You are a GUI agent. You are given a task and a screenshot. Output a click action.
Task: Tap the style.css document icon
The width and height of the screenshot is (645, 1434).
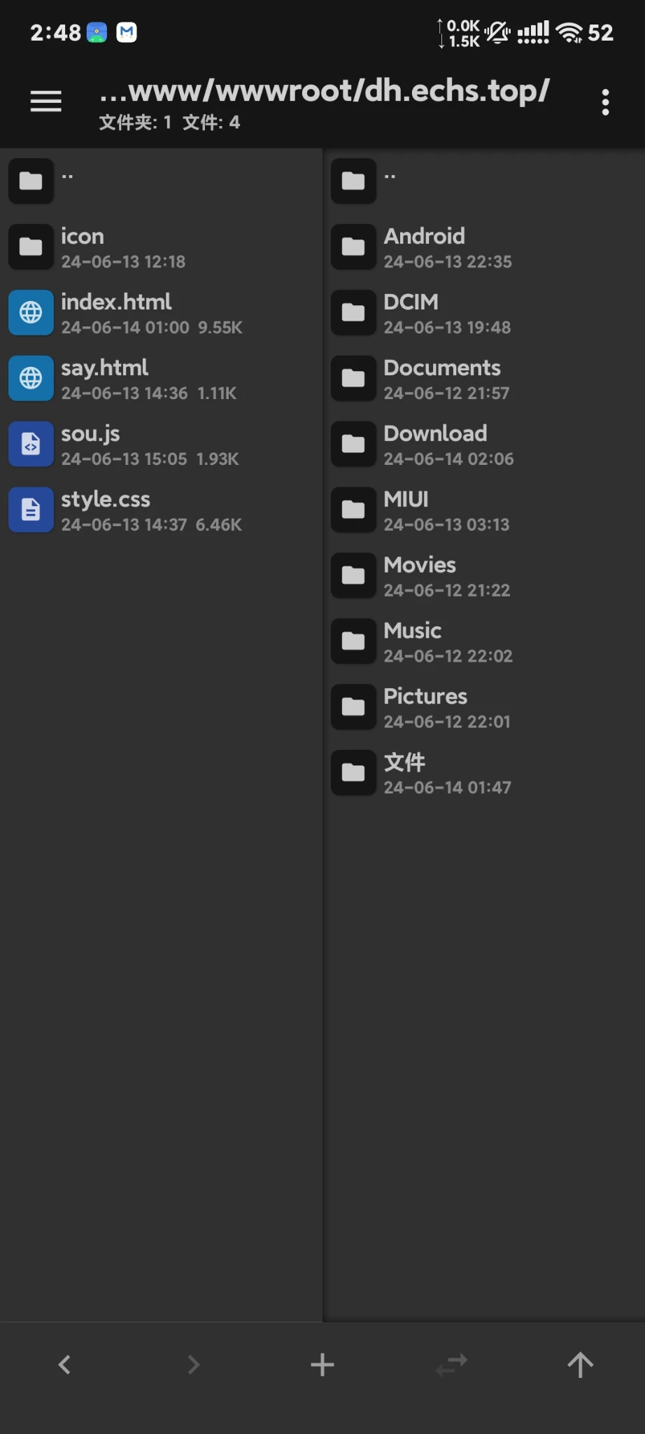tap(31, 510)
